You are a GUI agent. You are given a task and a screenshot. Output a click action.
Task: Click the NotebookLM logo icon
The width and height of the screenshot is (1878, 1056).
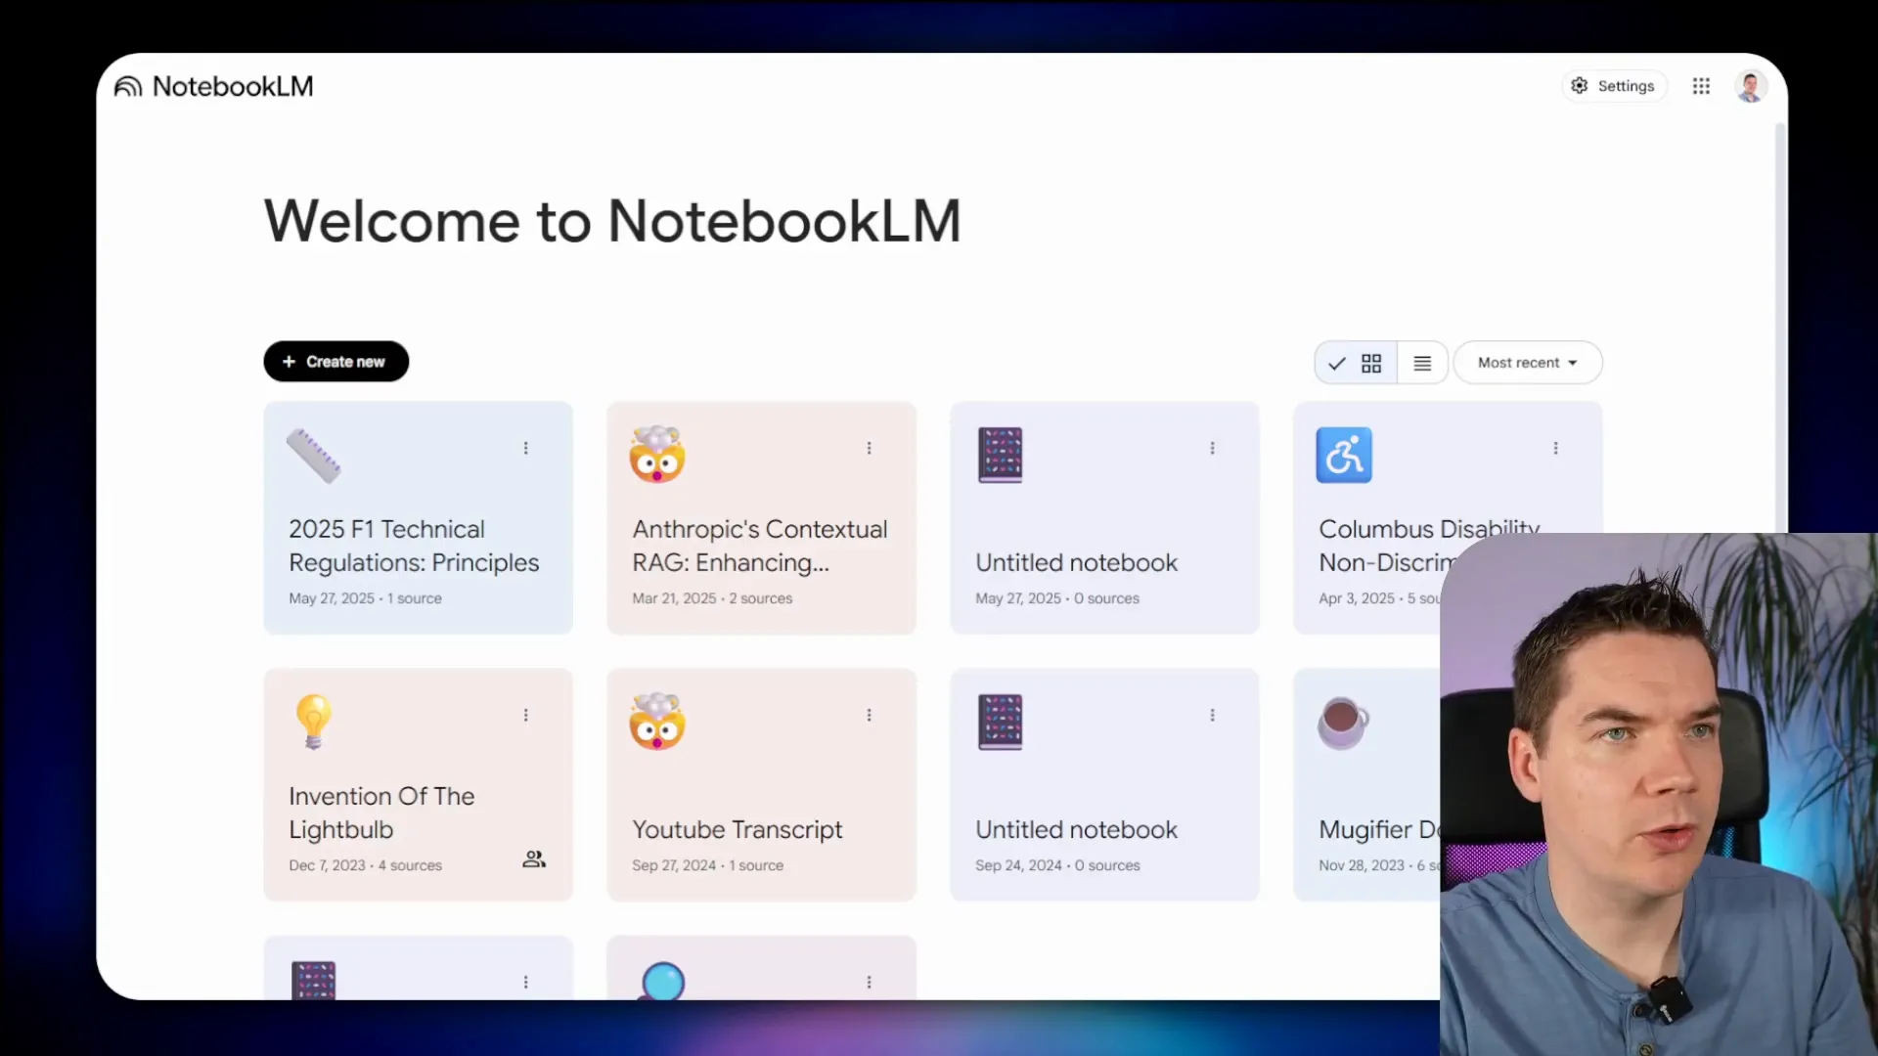(128, 87)
